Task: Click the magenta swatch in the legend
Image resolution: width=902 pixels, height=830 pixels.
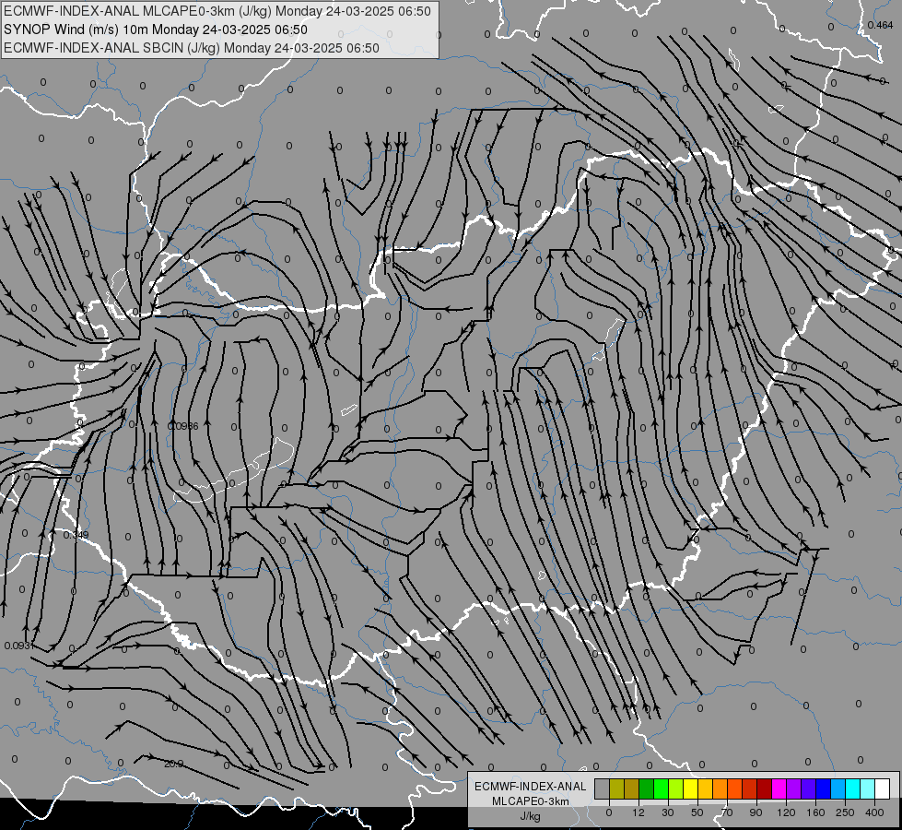Action: tap(779, 788)
